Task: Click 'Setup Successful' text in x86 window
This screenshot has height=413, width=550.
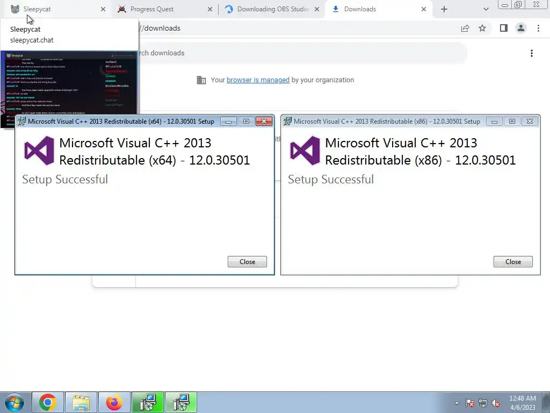Action: [x=331, y=180]
